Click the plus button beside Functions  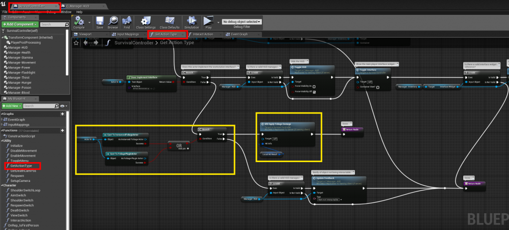63,130
